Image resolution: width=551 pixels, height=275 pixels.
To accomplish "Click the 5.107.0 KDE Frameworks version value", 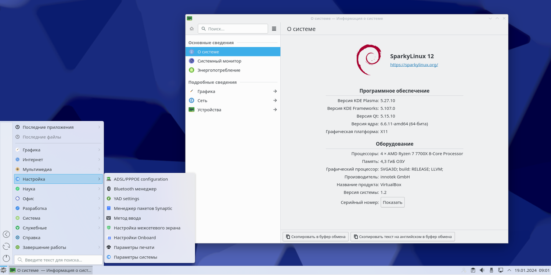I will coord(388,108).
